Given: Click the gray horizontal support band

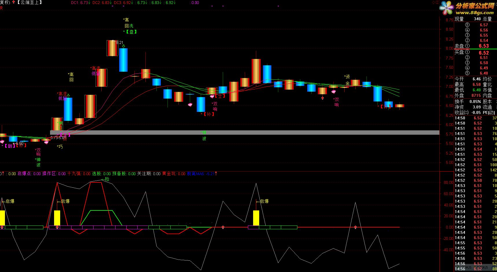Looking at the screenshot, I should click(245, 132).
